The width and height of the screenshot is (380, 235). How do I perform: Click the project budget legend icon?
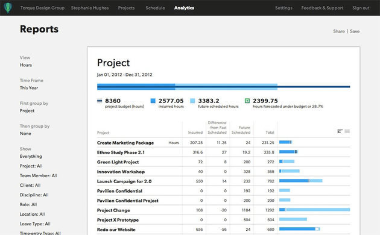(100, 101)
